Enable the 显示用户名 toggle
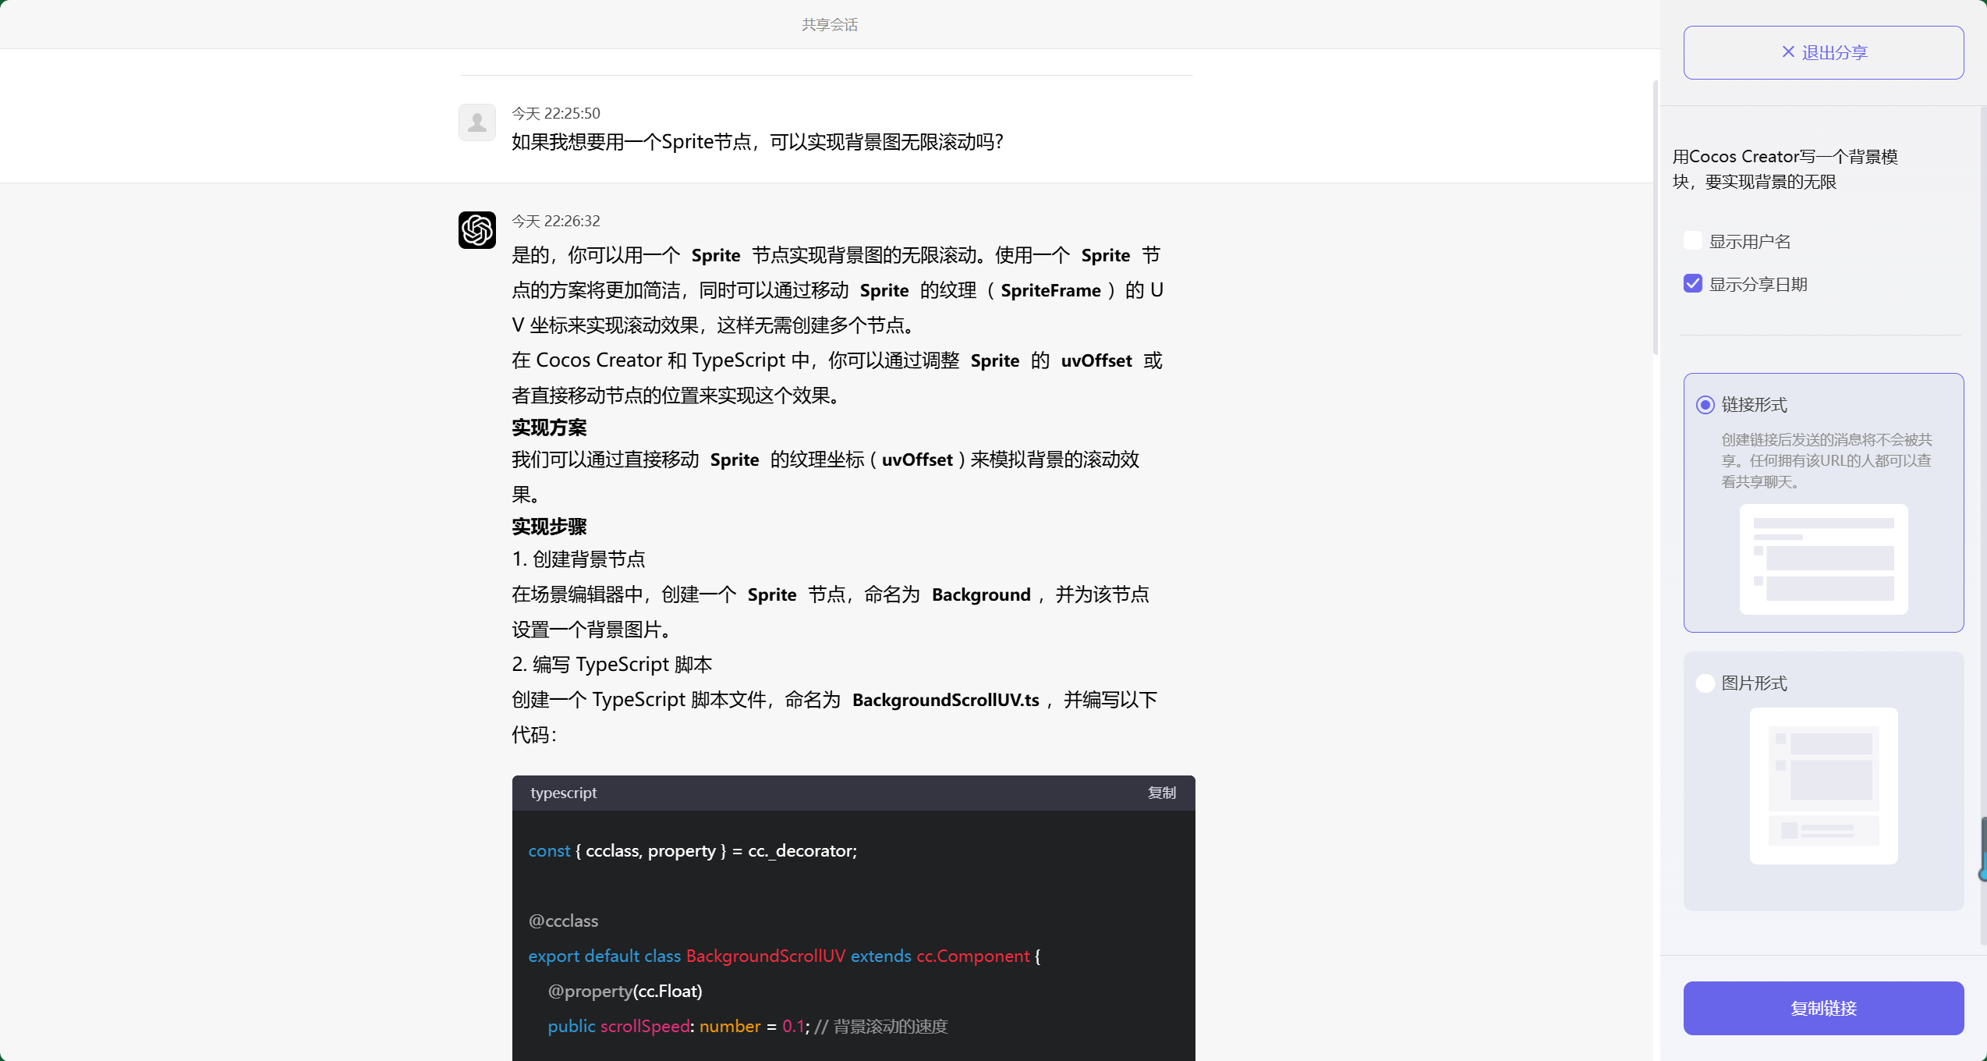 [x=1692, y=240]
